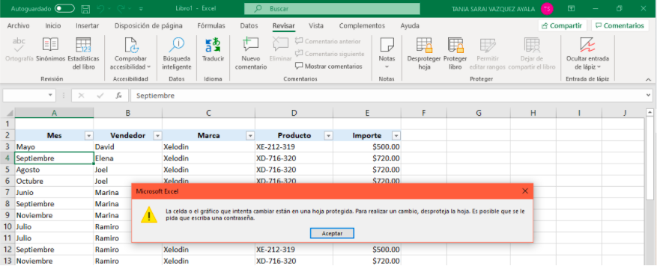
Task: Click the TS user avatar
Action: pyautogui.click(x=547, y=9)
